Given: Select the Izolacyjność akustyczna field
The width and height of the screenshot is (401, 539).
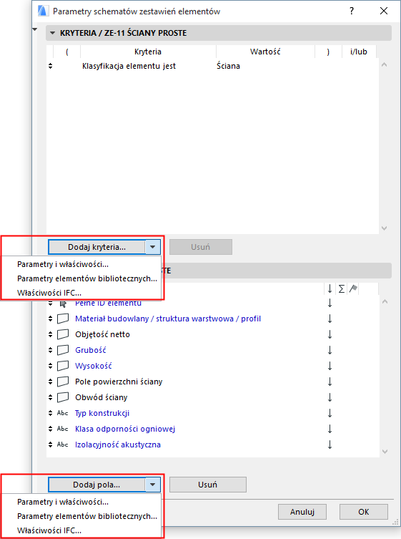Looking at the screenshot, I should (118, 445).
